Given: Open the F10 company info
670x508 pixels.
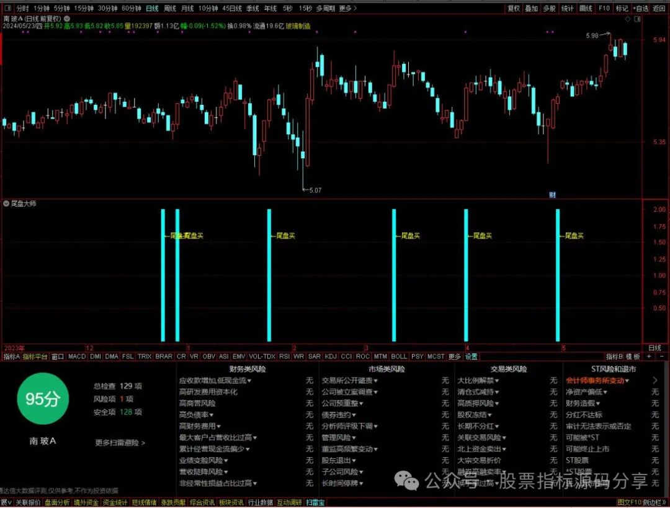Looking at the screenshot, I should tap(604, 8).
